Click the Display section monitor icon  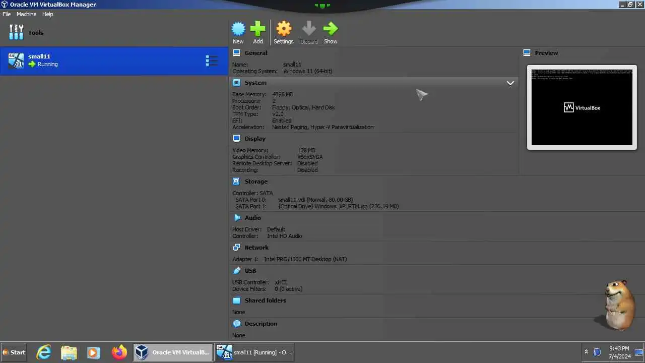click(236, 139)
